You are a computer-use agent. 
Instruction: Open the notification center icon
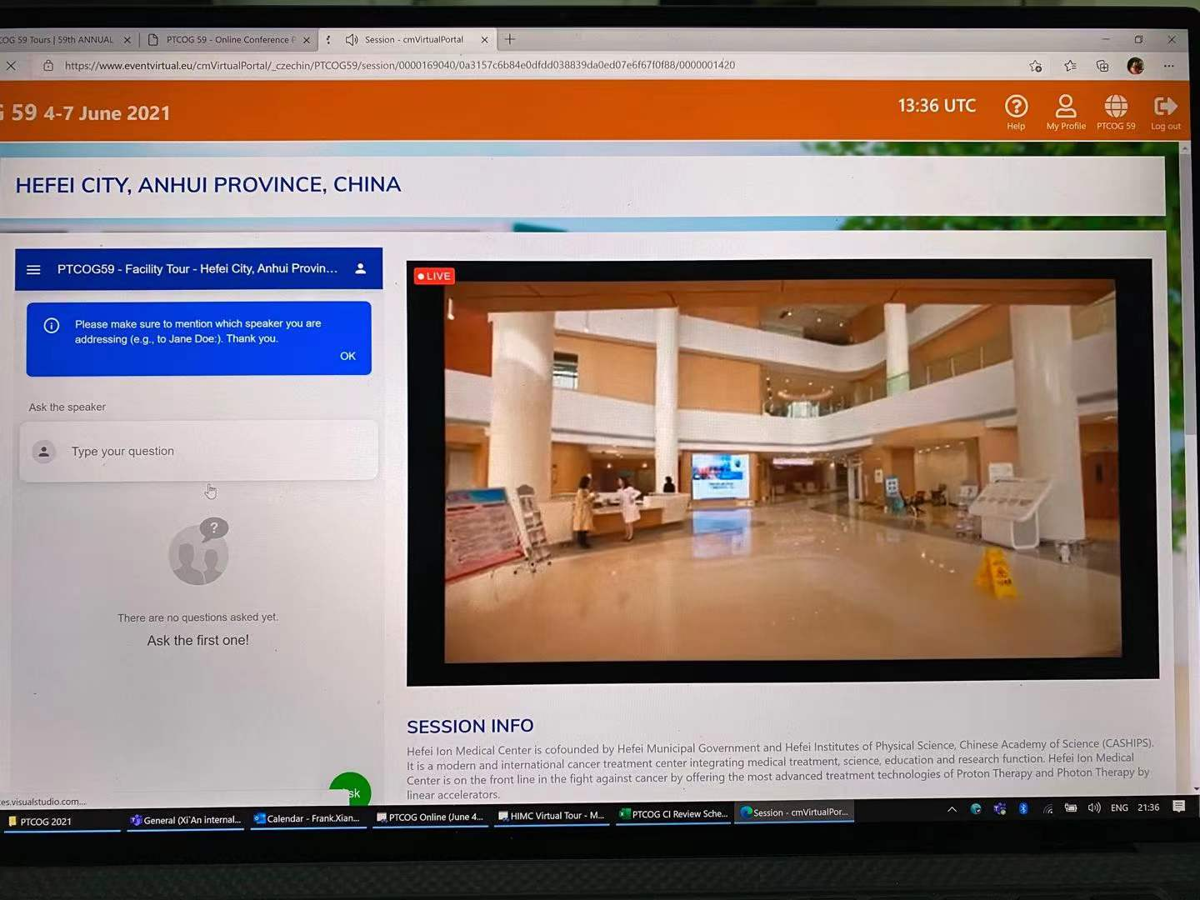(x=1178, y=806)
